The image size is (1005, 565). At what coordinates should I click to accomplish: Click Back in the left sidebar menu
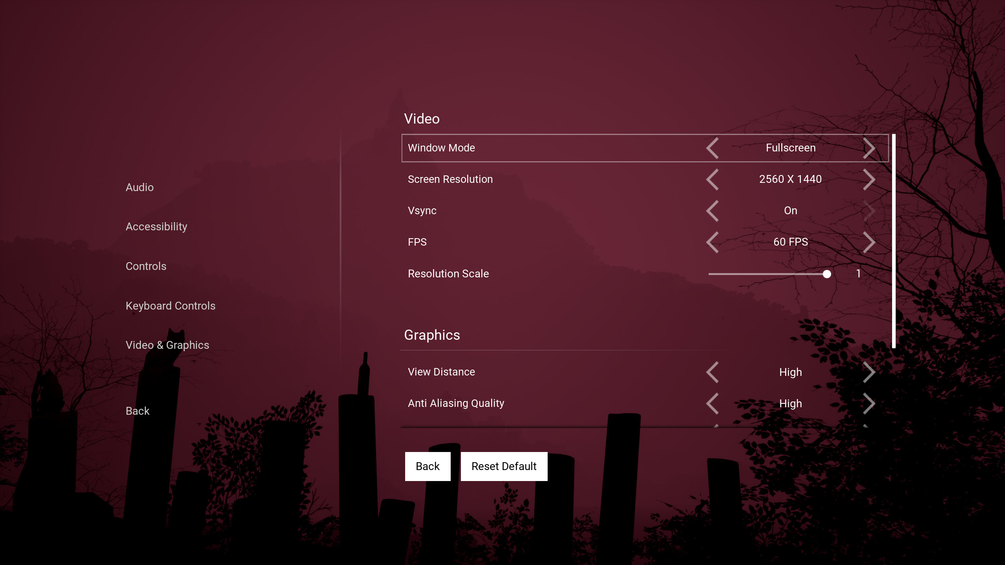137,411
